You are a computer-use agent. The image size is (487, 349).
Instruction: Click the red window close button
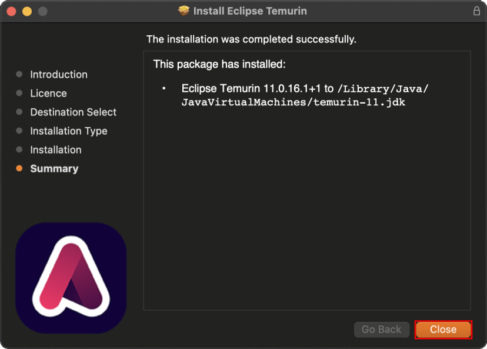coord(12,11)
